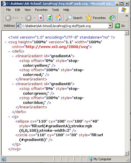Open the address bar dropdown arrow
Screen dimensions: 131x163
[110, 26]
